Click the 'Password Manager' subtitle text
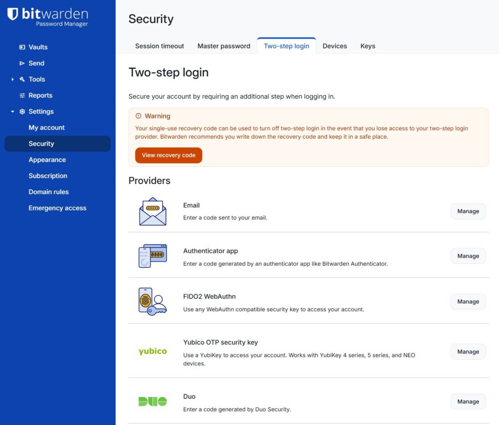Image resolution: width=499 pixels, height=425 pixels. pyautogui.click(x=62, y=24)
